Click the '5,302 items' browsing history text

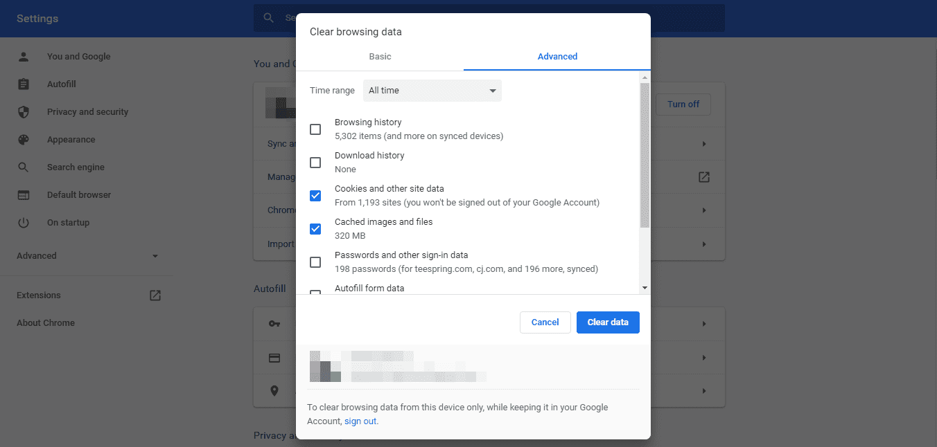(419, 136)
